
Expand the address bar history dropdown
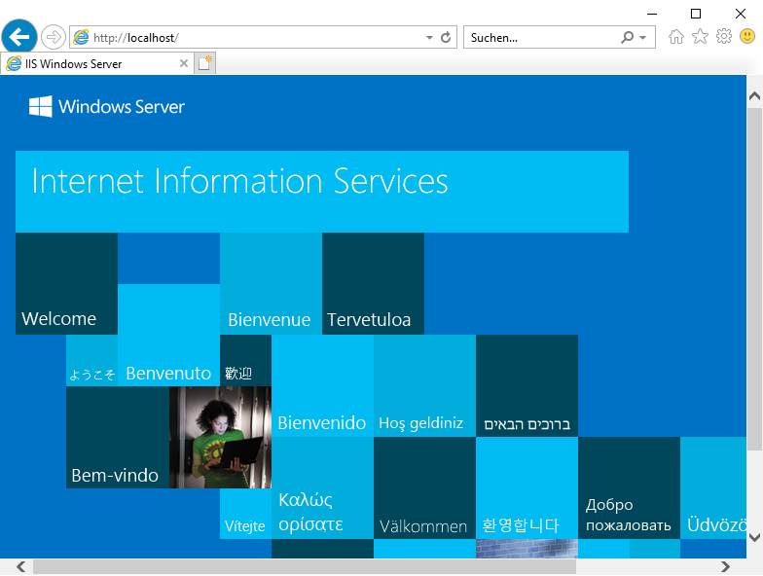430,38
